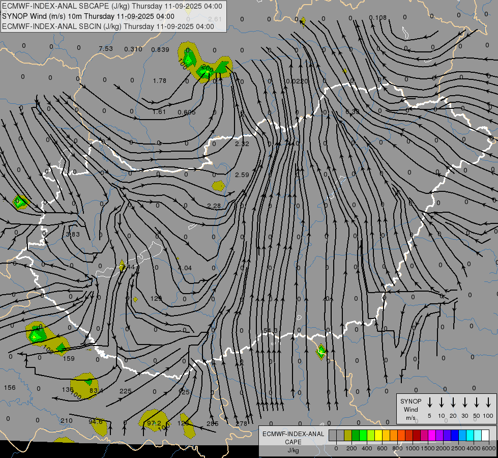Select the SBCIN title line at top
This screenshot has height=458, width=498.
[x=108, y=26]
